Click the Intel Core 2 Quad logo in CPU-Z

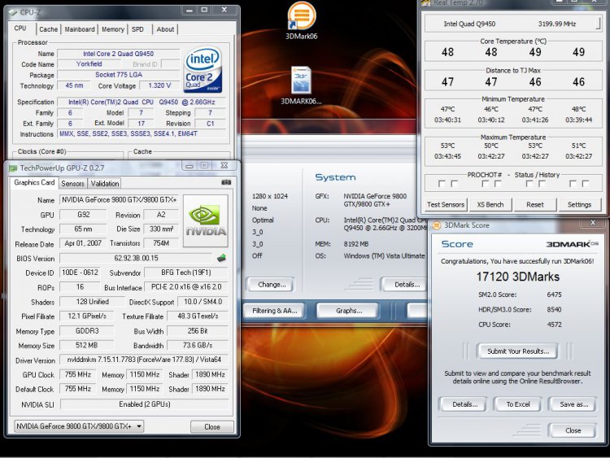[x=203, y=69]
